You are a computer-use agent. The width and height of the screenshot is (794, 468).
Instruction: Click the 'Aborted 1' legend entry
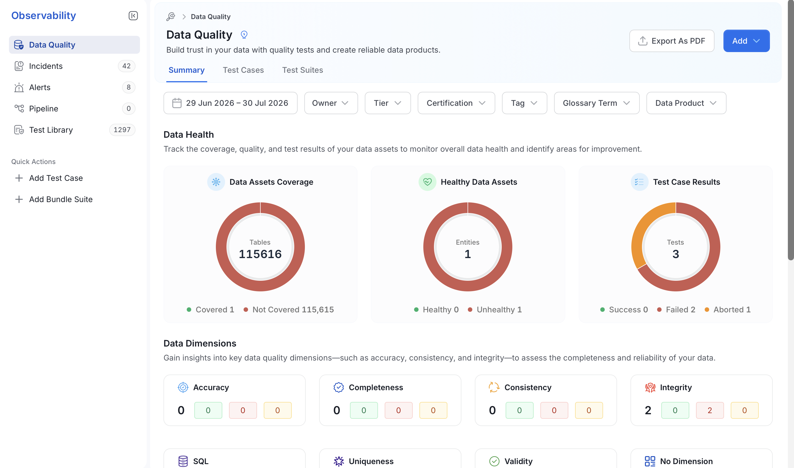tap(727, 310)
